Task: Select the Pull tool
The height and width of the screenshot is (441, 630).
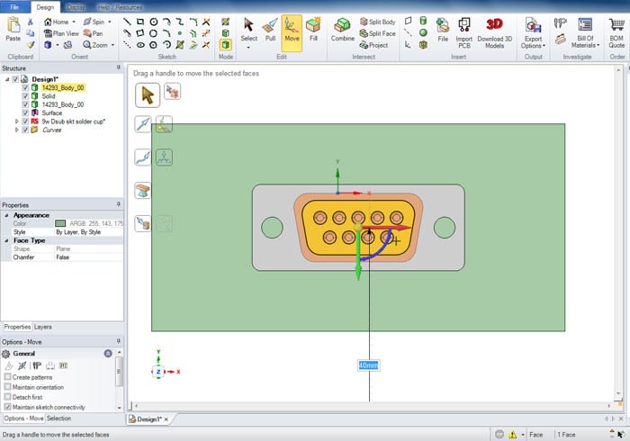Action: pyautogui.click(x=270, y=30)
